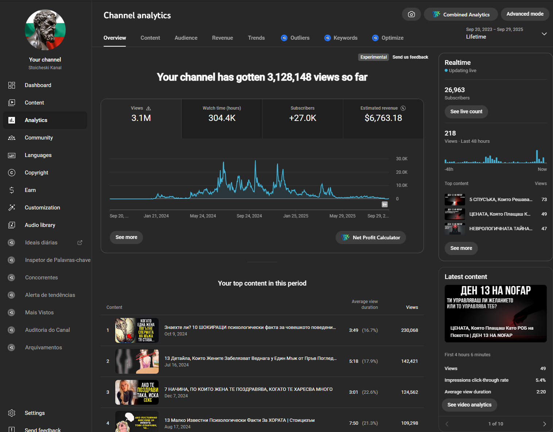Open the Revenue tab

pyautogui.click(x=223, y=38)
